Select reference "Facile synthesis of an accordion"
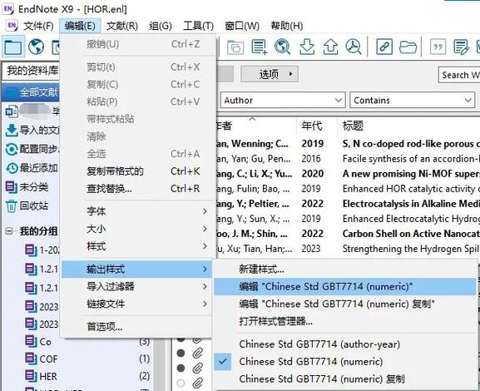 pos(410,159)
